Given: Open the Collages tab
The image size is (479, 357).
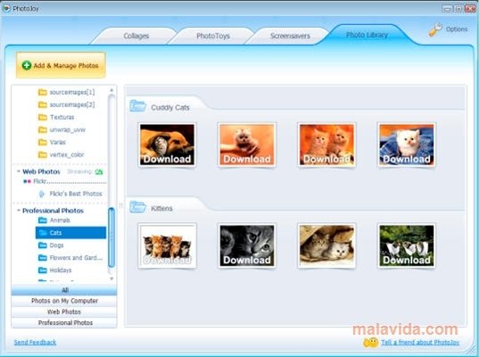Looking at the screenshot, I should [x=136, y=36].
